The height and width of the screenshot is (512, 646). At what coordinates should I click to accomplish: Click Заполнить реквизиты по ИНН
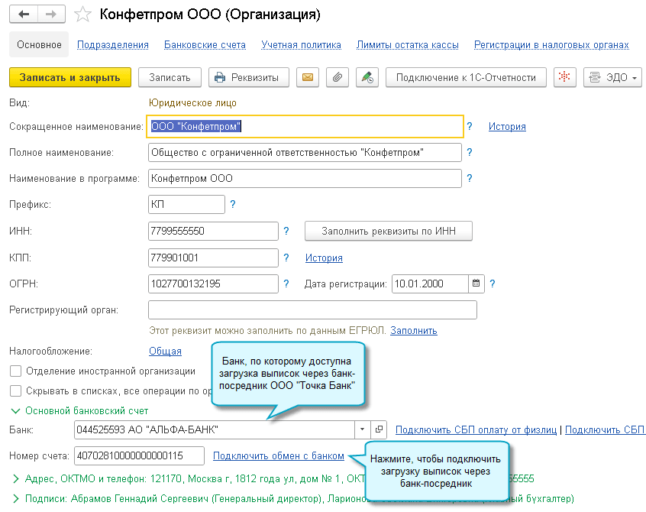tap(389, 231)
